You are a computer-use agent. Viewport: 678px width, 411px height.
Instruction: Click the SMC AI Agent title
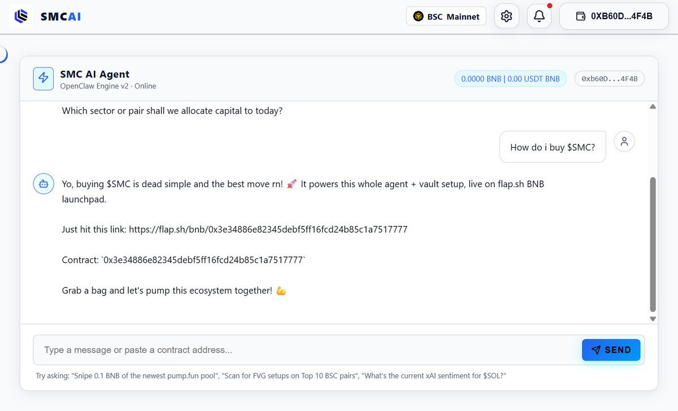click(x=95, y=74)
